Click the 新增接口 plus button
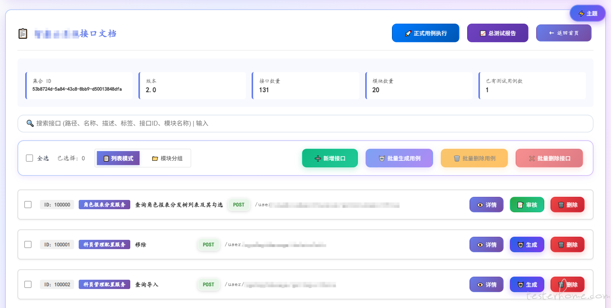The width and height of the screenshot is (611, 308). pos(330,158)
